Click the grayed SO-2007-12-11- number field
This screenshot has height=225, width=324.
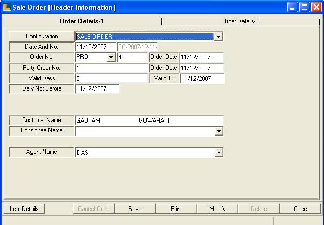[x=138, y=47]
